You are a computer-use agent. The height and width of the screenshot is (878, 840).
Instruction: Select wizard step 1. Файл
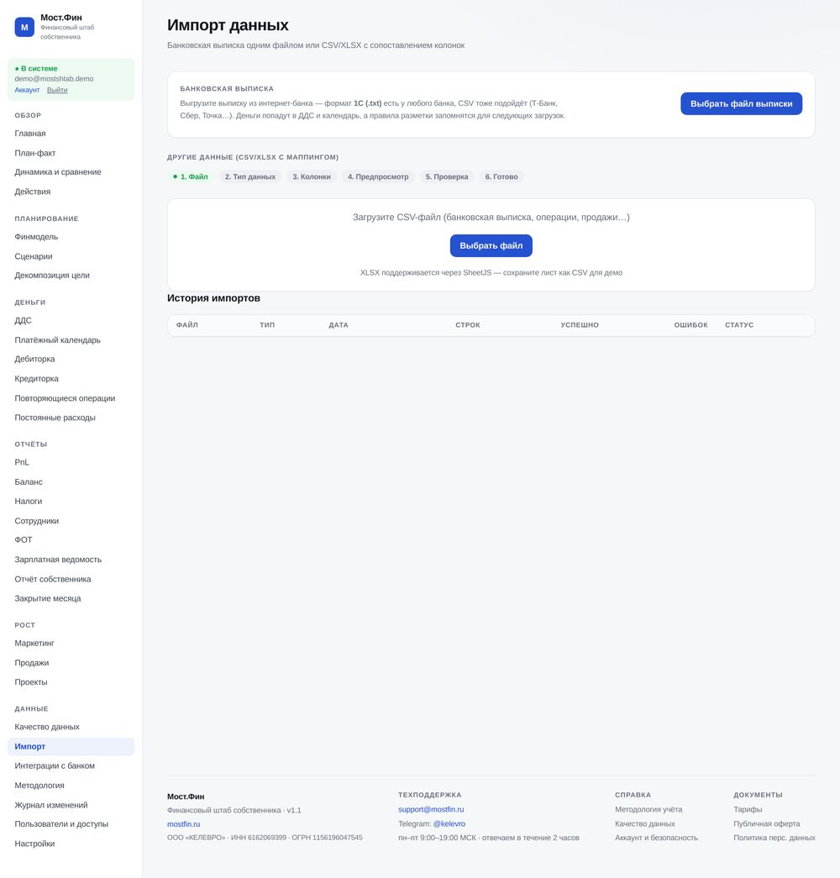(x=191, y=177)
